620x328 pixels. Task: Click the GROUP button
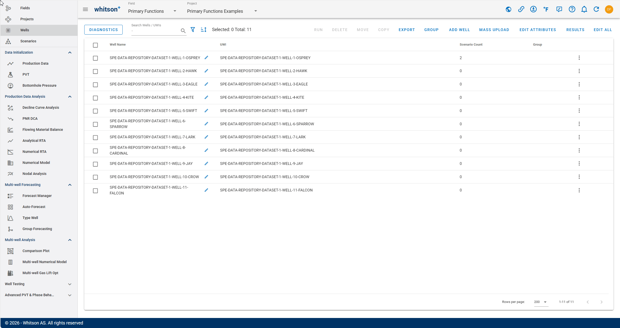pyautogui.click(x=431, y=30)
